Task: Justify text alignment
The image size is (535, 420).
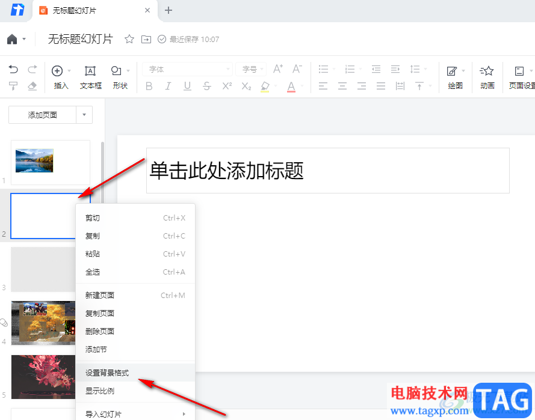Action: (381, 86)
